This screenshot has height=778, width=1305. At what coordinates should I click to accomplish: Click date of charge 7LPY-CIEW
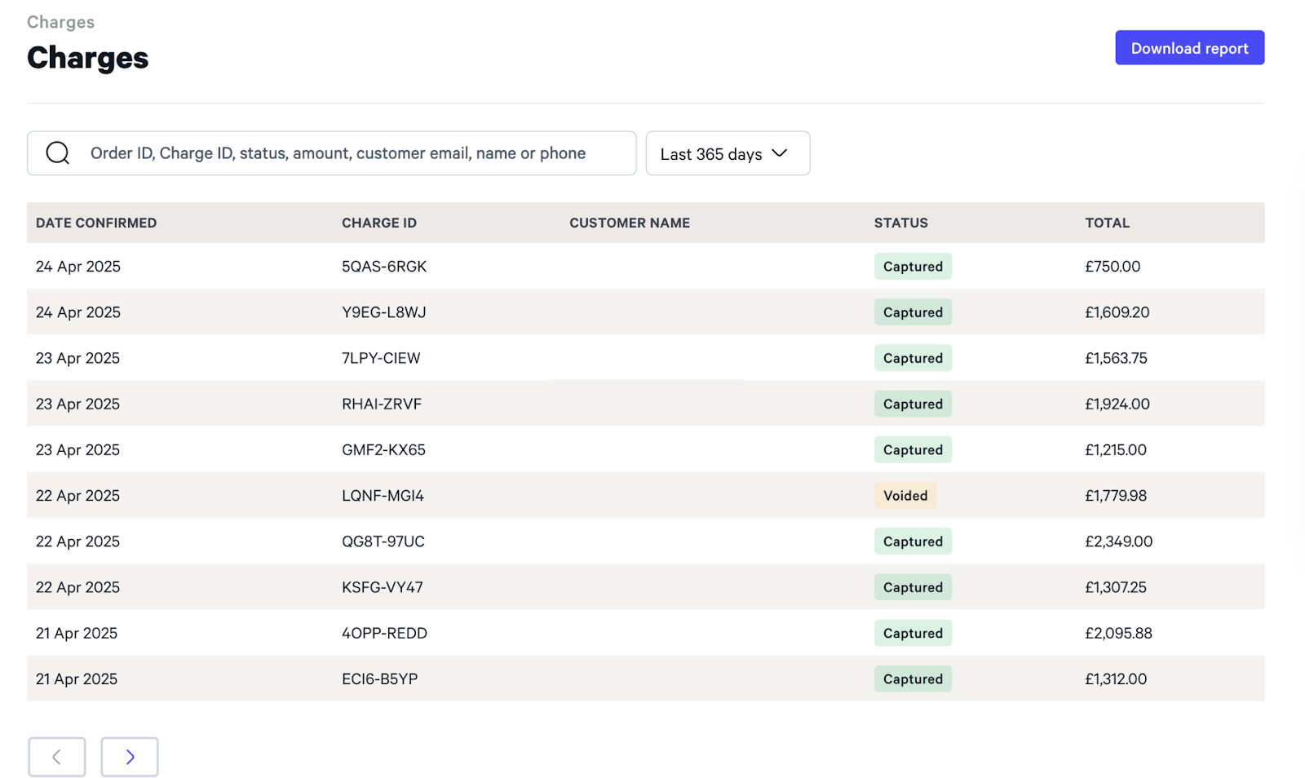tap(77, 358)
